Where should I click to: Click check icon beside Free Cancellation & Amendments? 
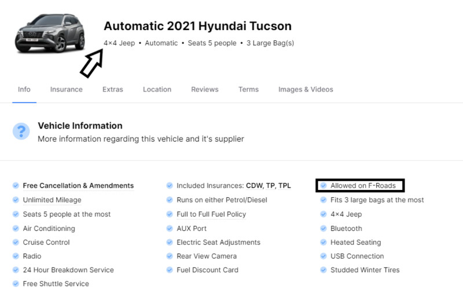click(16, 185)
